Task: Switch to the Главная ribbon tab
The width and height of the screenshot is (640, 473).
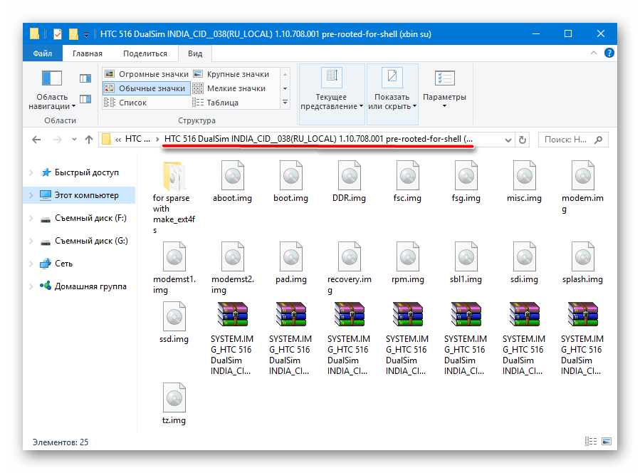Action: click(x=88, y=53)
